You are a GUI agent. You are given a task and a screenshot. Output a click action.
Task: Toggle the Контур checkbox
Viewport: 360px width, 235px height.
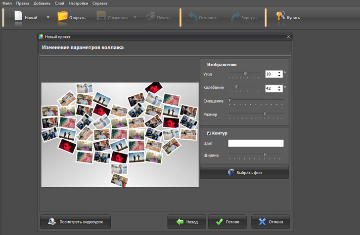pos(209,133)
